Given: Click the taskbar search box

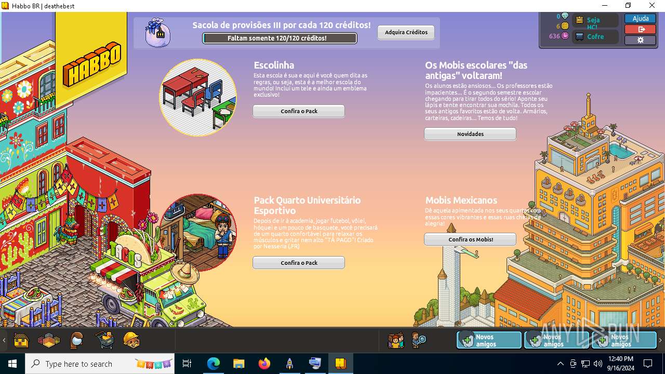Looking at the screenshot, I should 100,364.
